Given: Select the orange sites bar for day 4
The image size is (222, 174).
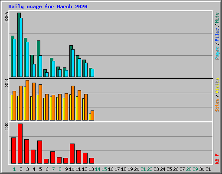Looking at the screenshot, I should 34,101.
